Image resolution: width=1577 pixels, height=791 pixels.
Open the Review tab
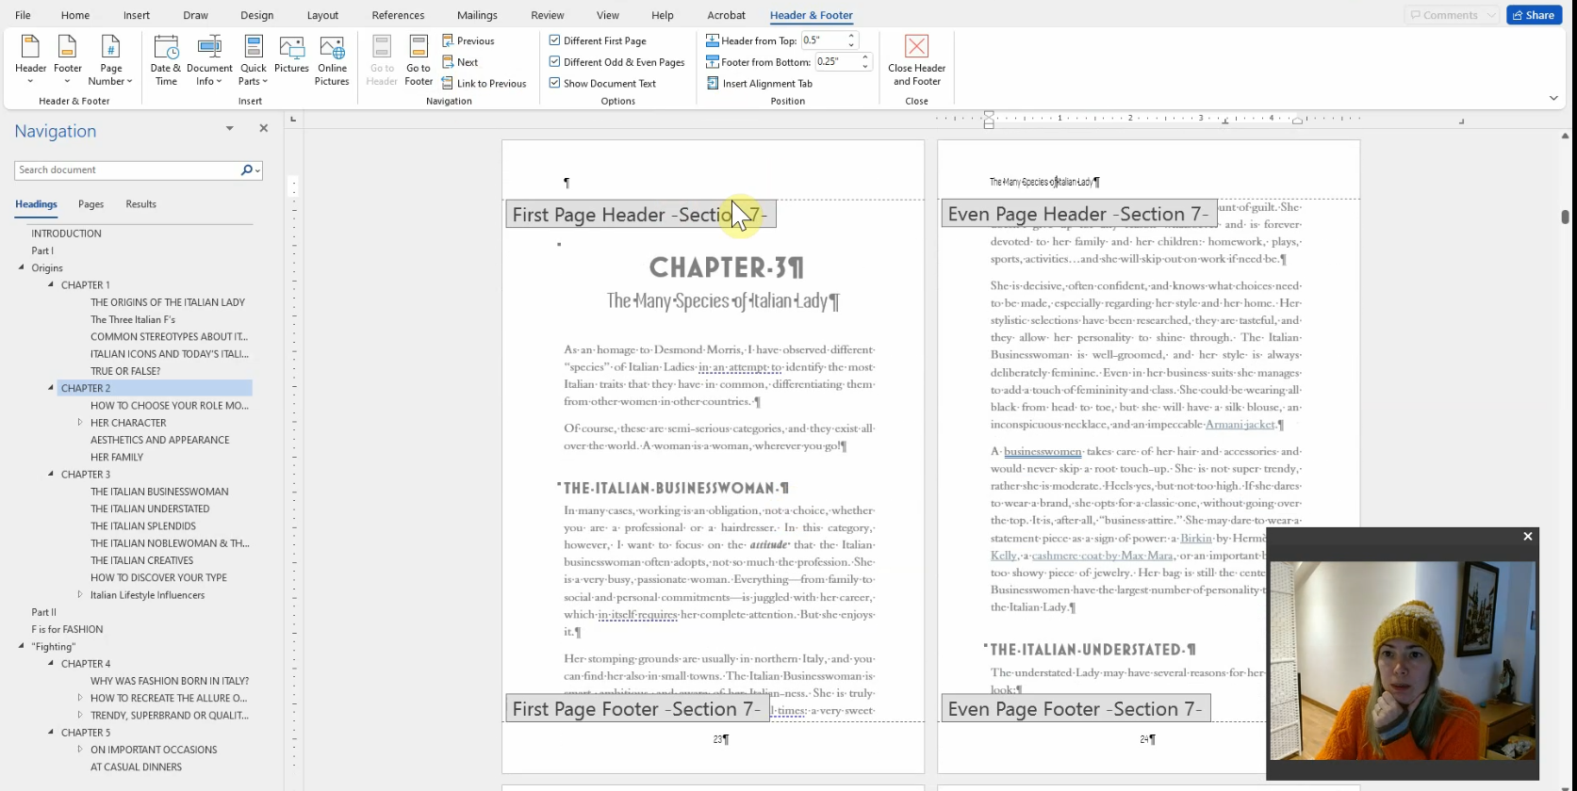[547, 15]
